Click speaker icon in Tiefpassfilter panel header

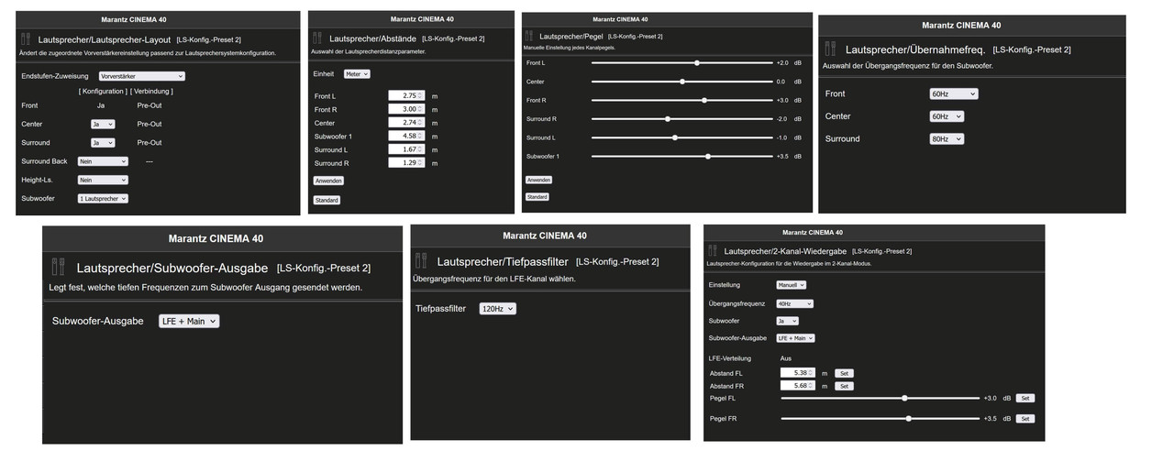[421, 261]
